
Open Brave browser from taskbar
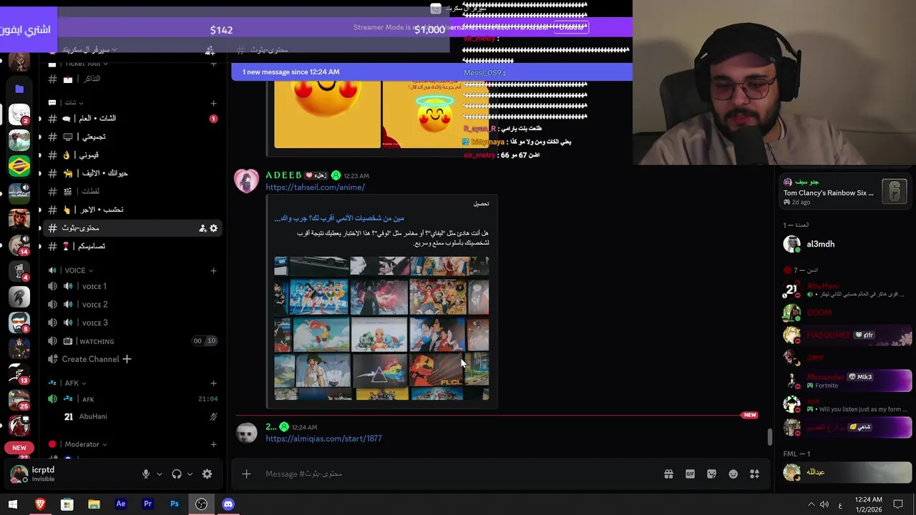tap(40, 504)
